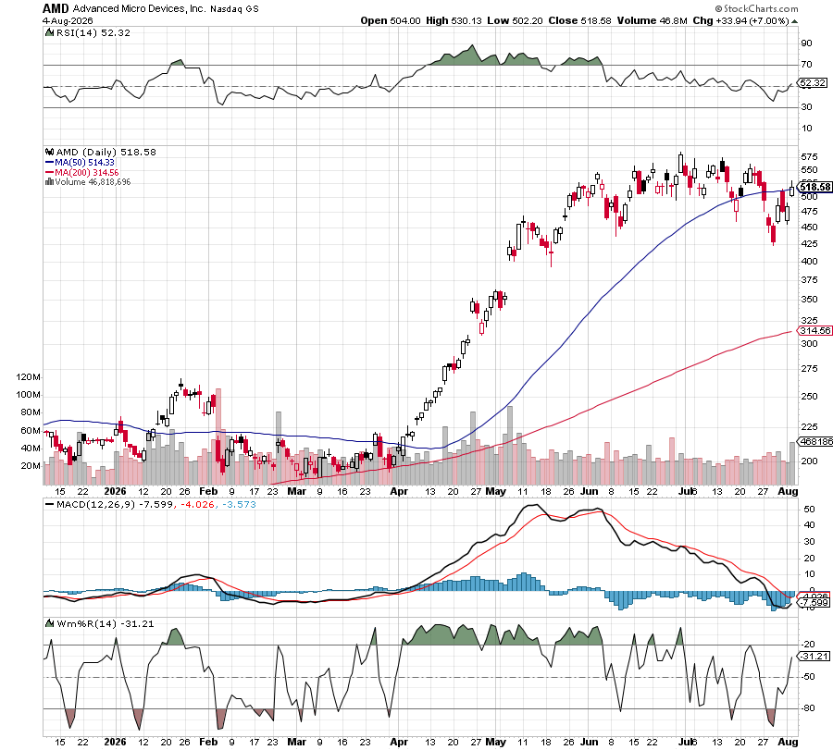Click the Wm%R(14) legend icon
This screenshot has height=750, width=833.
(x=50, y=623)
